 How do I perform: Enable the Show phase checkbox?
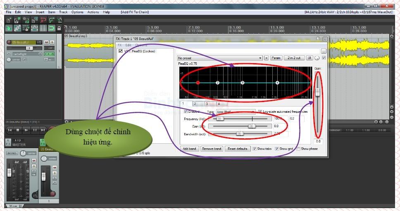(298, 149)
